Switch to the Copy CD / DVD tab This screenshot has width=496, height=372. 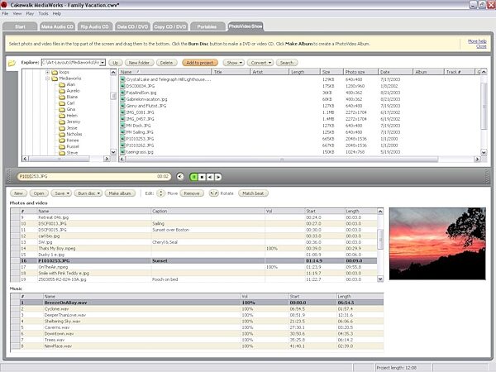[170, 26]
